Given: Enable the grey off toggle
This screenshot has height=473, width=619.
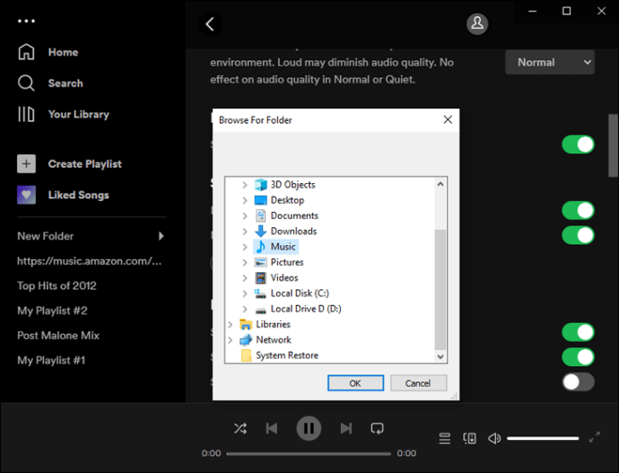Looking at the screenshot, I should (x=578, y=381).
